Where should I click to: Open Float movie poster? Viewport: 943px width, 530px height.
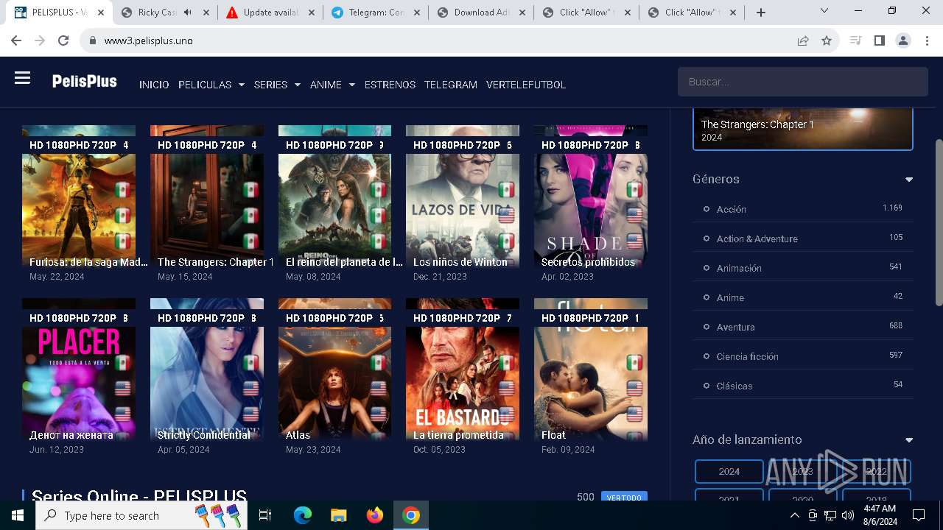591,370
